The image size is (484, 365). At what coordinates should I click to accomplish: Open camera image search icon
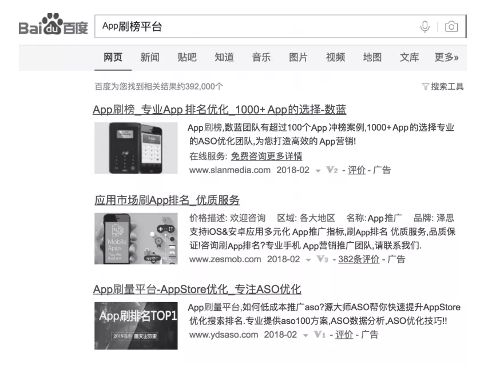(x=451, y=26)
